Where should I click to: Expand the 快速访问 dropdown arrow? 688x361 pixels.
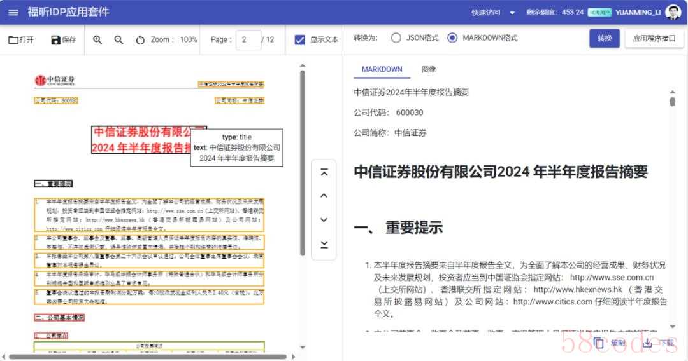click(512, 13)
